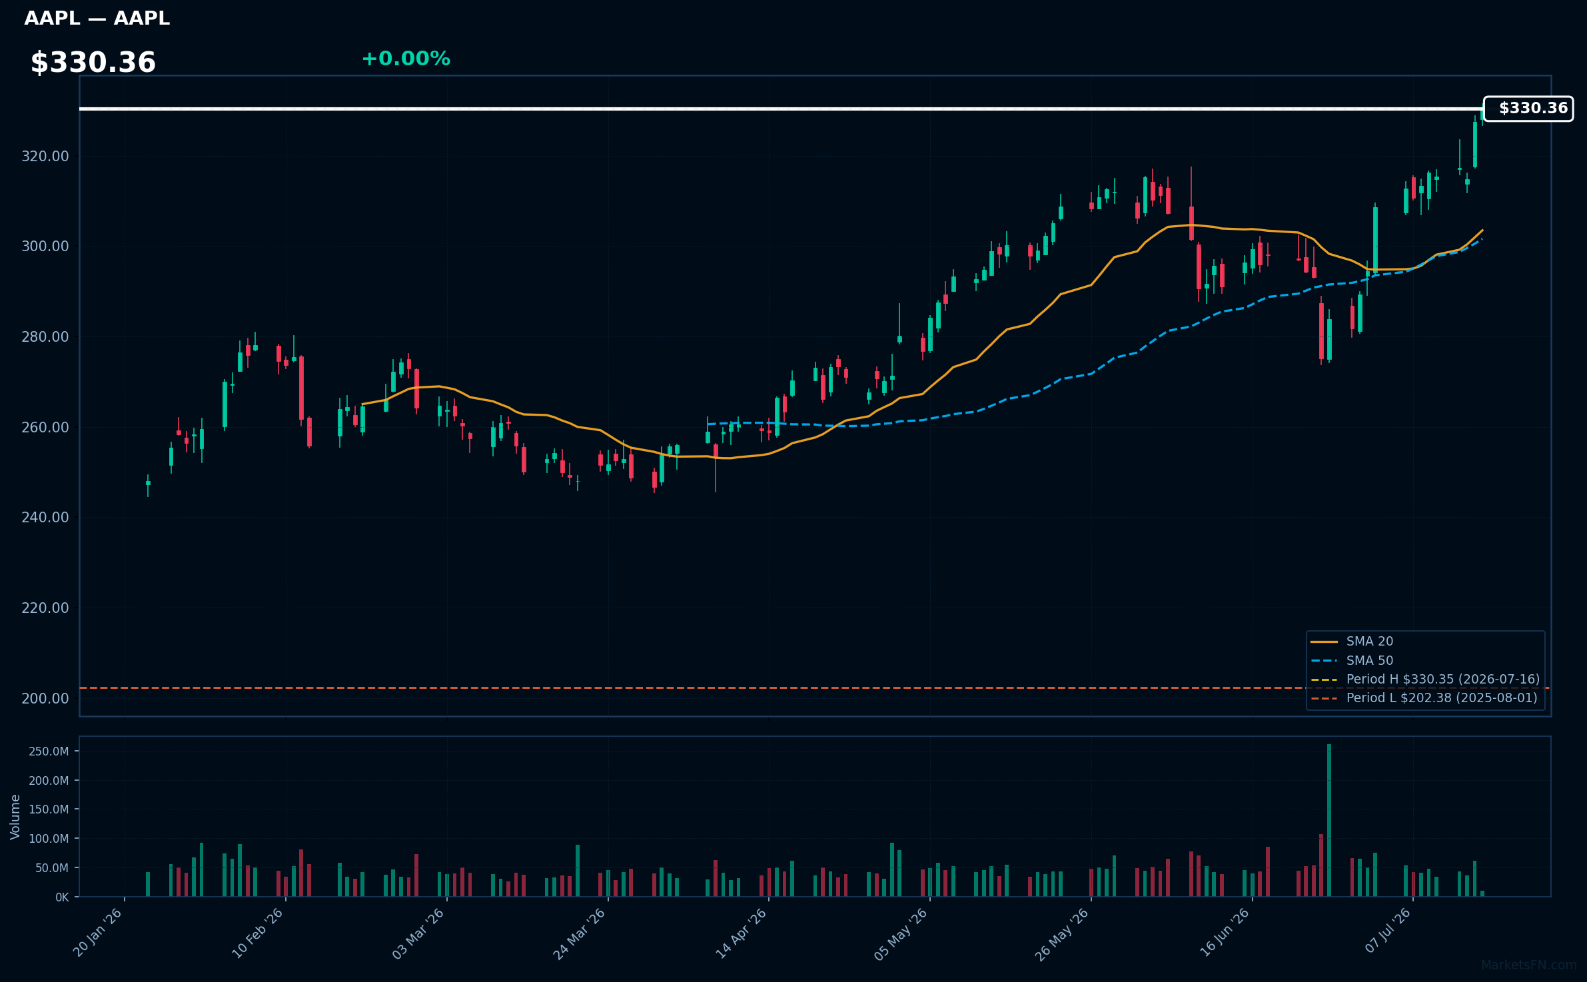Click the 220.00 price axis label
1587x982 pixels.
45,608
